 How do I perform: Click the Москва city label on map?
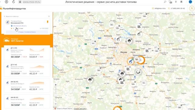click(x=124, y=52)
